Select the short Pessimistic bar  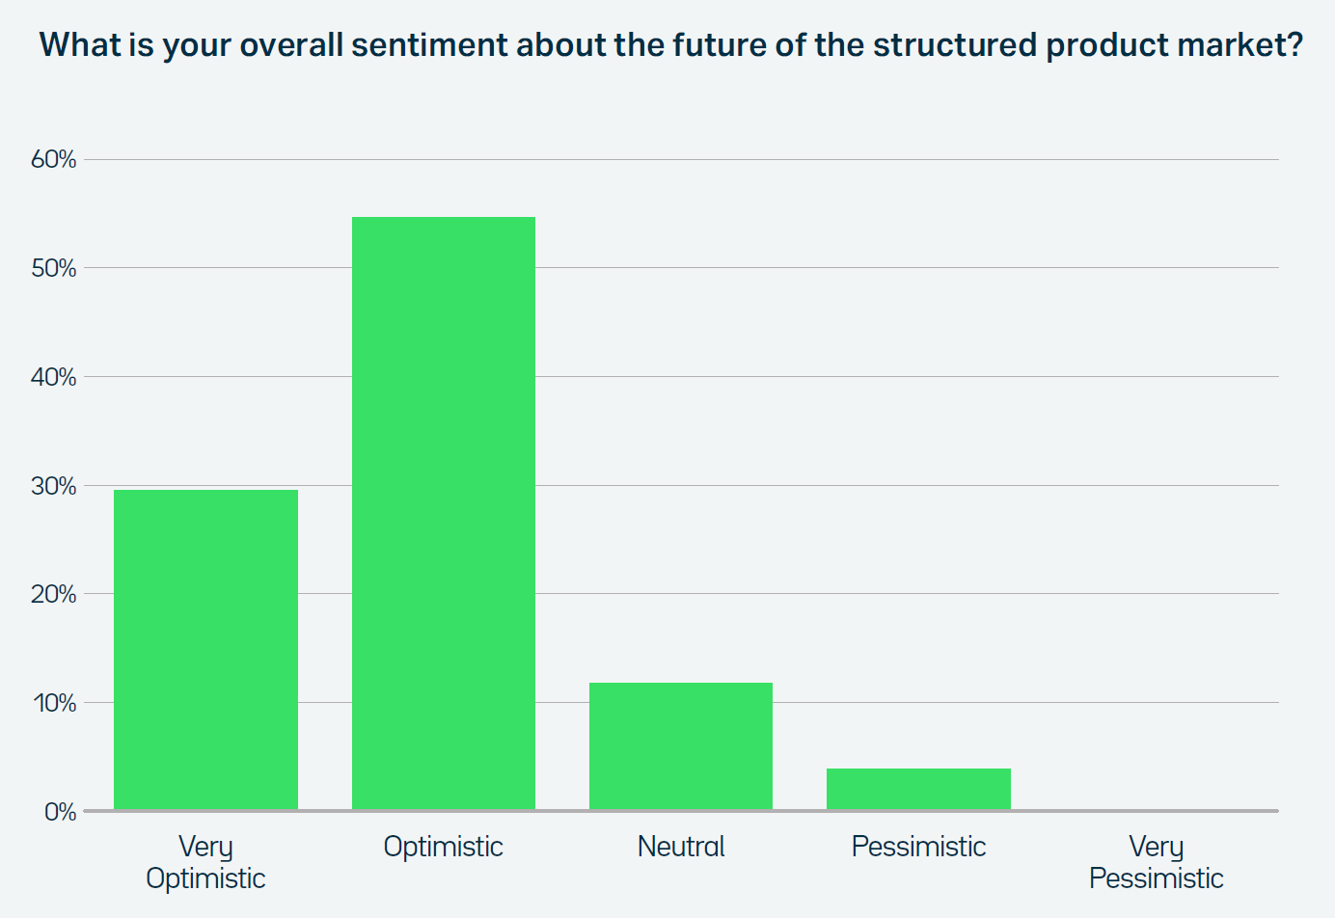coord(918,789)
